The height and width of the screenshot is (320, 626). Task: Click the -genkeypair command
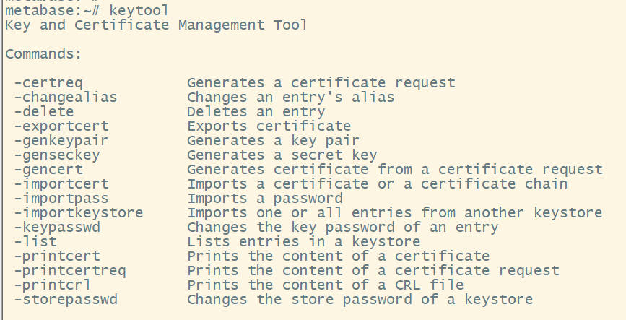(60, 141)
